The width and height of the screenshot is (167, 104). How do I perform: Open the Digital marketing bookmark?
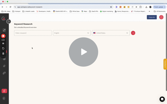click(106, 11)
